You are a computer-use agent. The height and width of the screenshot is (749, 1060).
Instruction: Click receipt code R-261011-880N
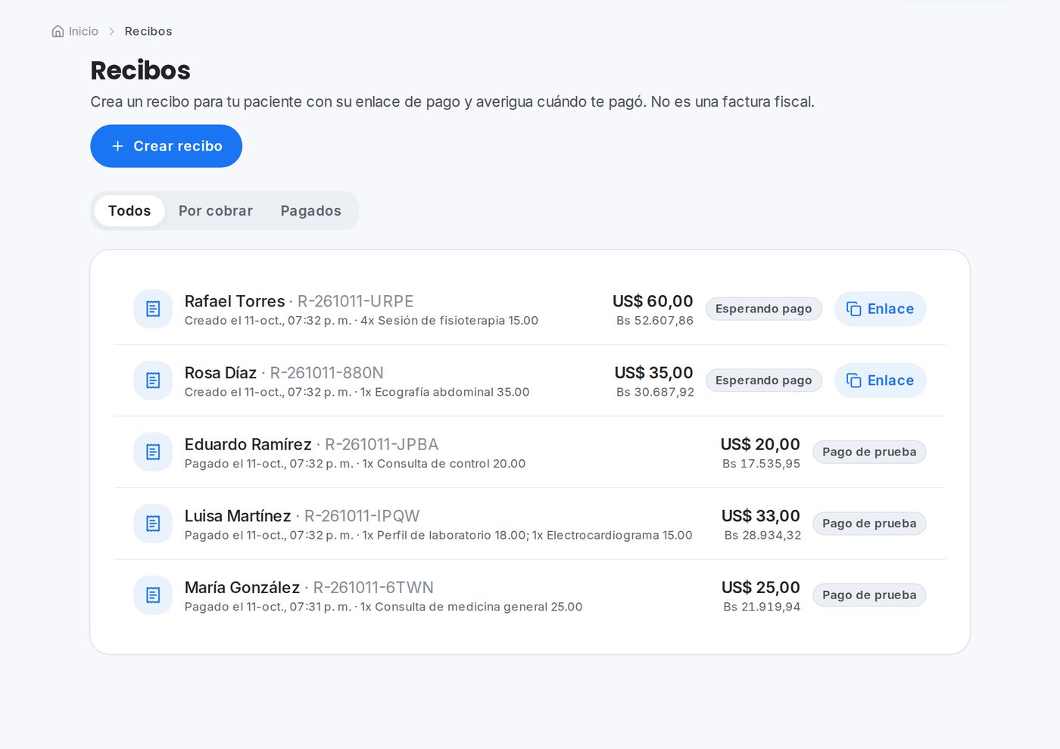click(x=326, y=373)
